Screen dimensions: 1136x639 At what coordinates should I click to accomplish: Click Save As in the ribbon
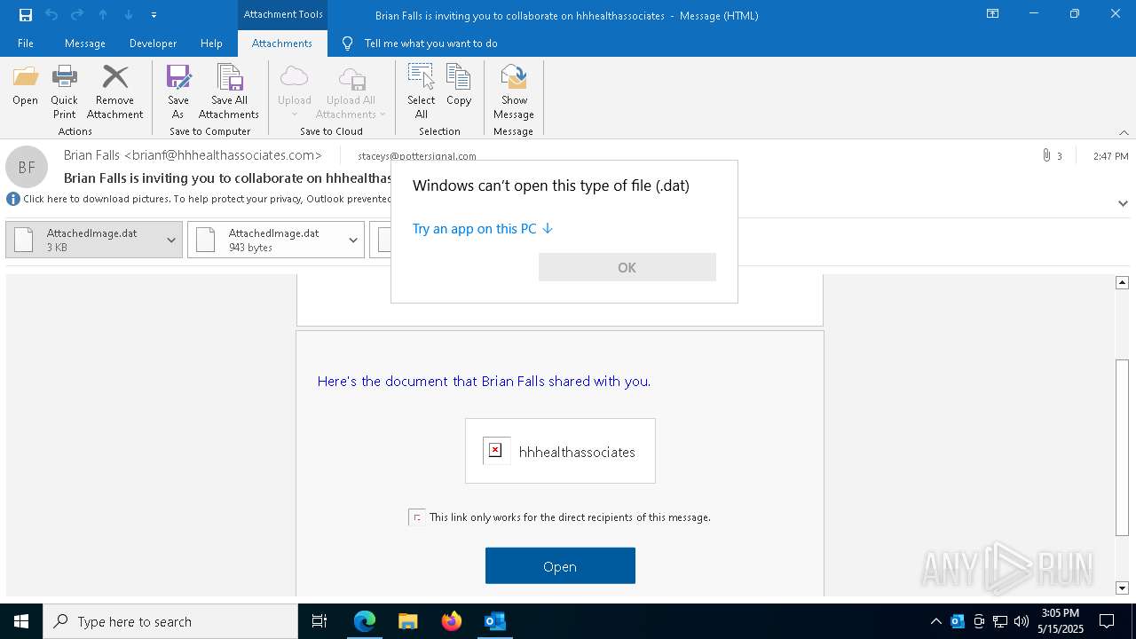coord(178,91)
